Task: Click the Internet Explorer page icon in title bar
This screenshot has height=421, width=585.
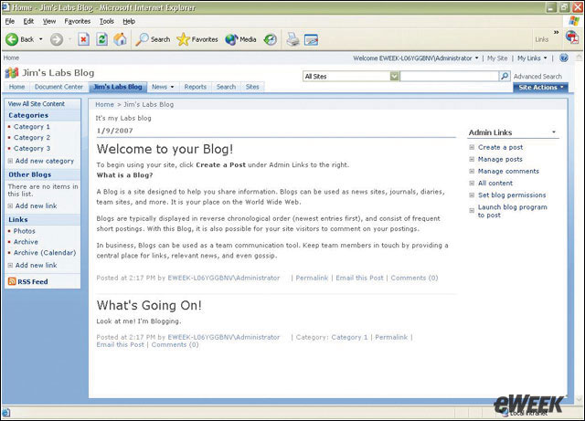Action: [5, 7]
